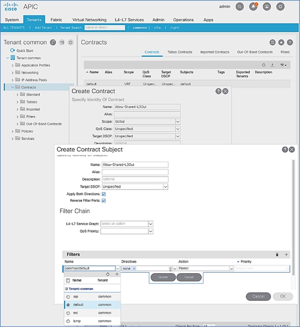Toggle Apply Both Directions checkbox
Image resolution: width=300 pixels, height=327 pixels.
tap(104, 194)
